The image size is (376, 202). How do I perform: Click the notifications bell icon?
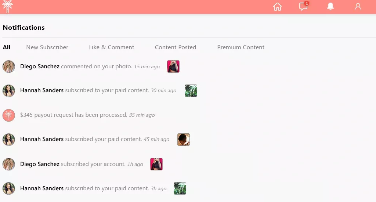point(330,7)
